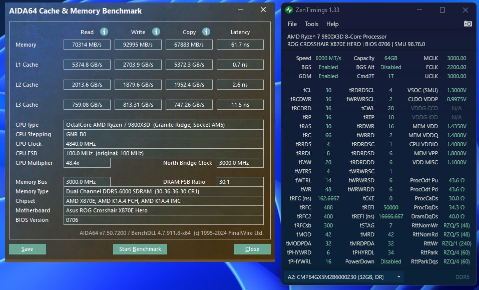Click the FCLK value 2200.00
Viewport: 479px width, 290px height.
pos(456,67)
